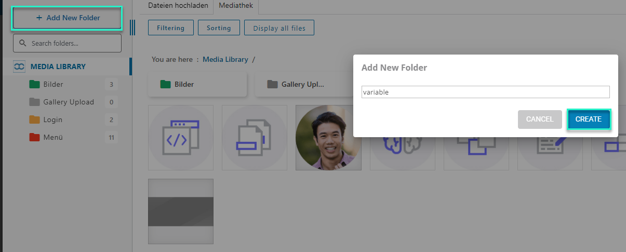
Task: Click the orange Login folder icon
Action: (x=34, y=120)
